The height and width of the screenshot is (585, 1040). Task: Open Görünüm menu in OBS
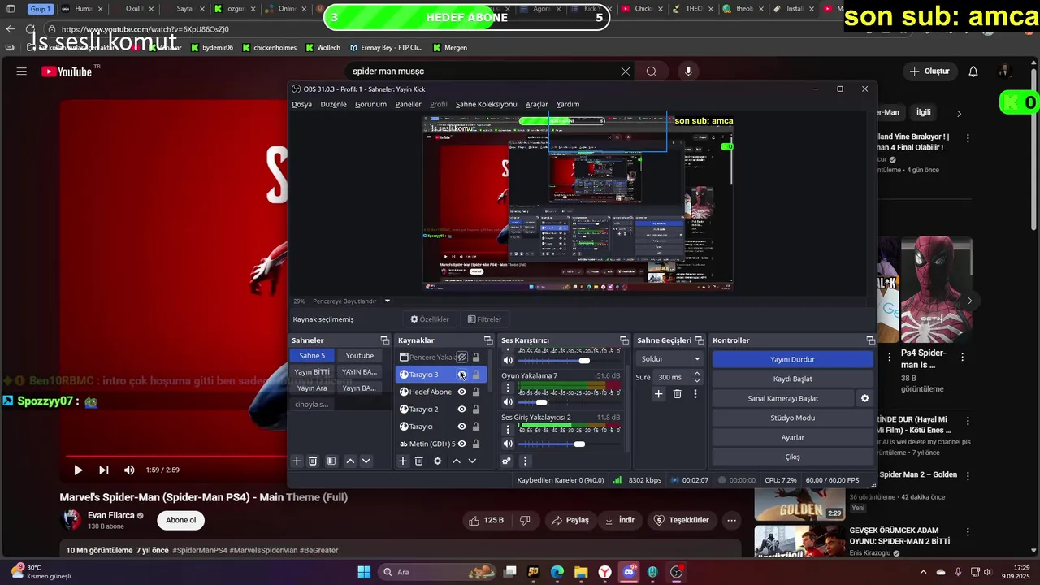tap(370, 104)
